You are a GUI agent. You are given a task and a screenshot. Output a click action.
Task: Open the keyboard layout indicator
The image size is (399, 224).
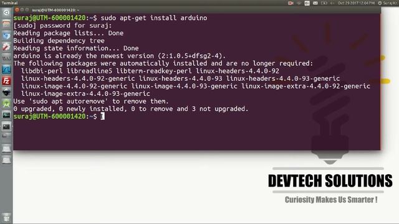pyautogui.click(x=307, y=3)
